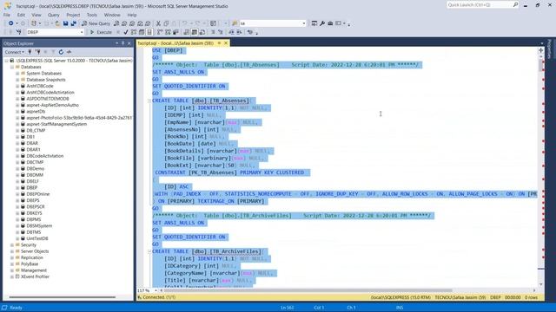Select the XEvent Profiler node
The height and width of the screenshot is (312, 556).
click(x=35, y=276)
